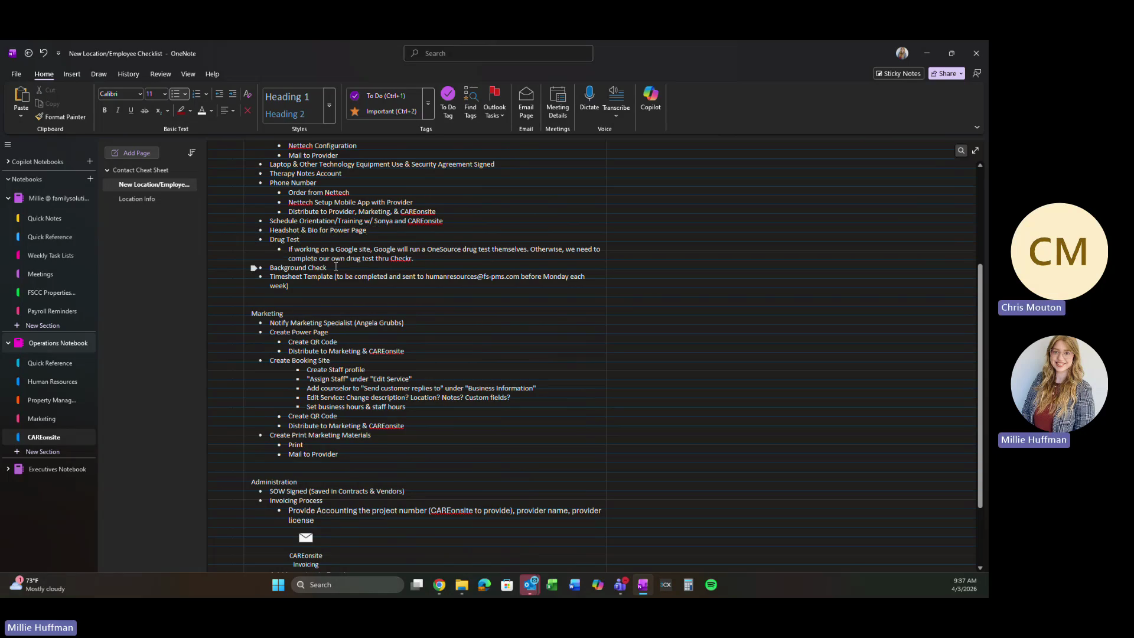Collapse the Contact Cheat Sheet page group
This screenshot has height=638, width=1134.
tap(107, 170)
